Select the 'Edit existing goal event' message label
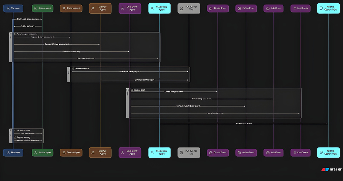Screen dimensions: 343x181 201,99
